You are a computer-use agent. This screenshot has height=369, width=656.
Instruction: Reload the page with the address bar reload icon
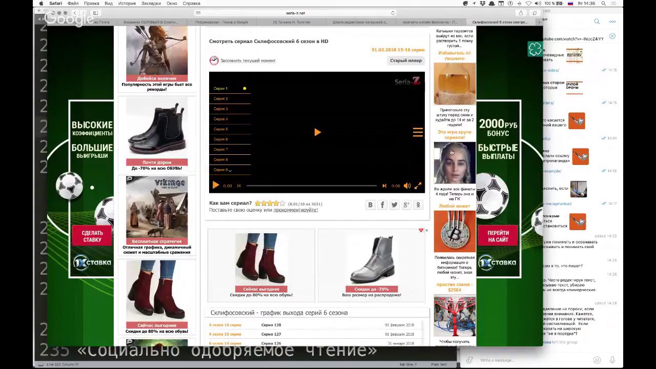[x=393, y=13]
